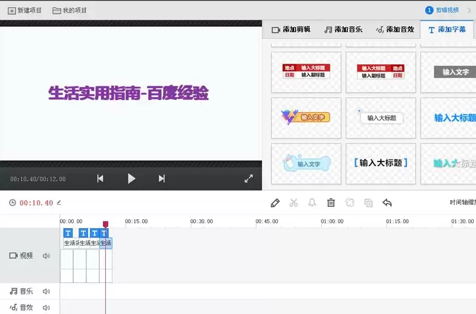Click the bell notification icon in toolbar

(x=312, y=203)
